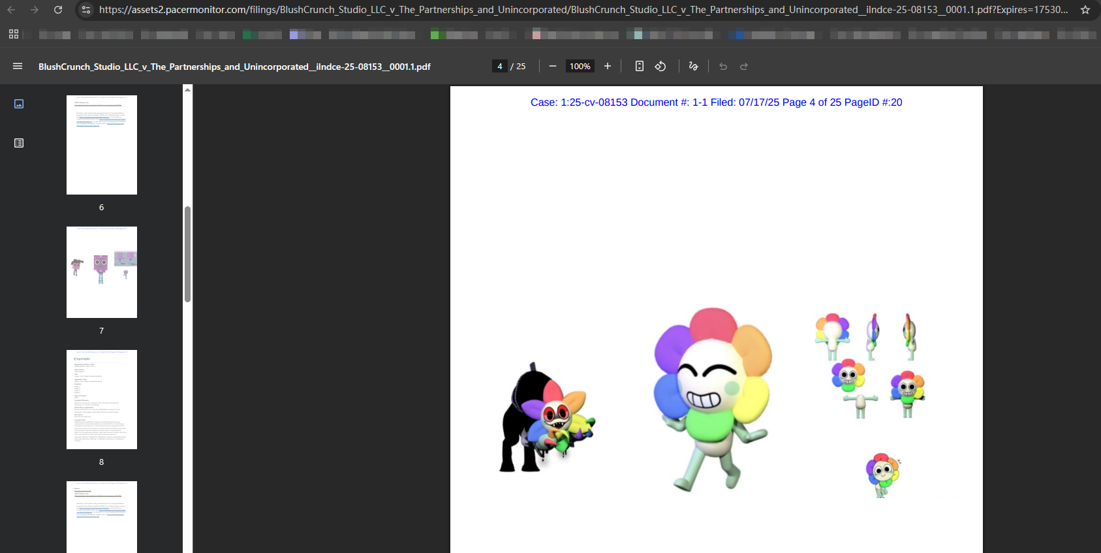Toggle the PDF sidebar menu
Screen dimensions: 1101x553
[x=18, y=66]
